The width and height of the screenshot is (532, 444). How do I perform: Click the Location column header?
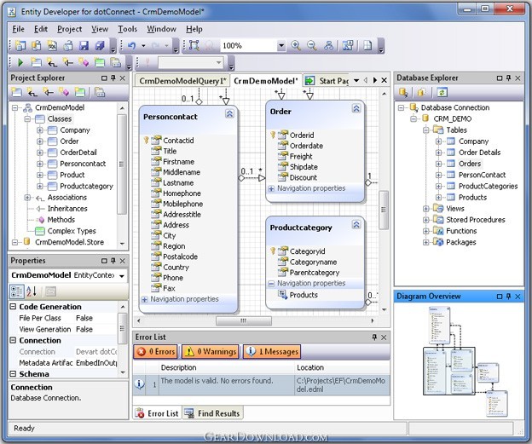click(342, 367)
